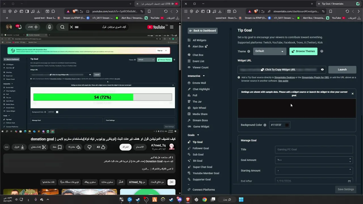Open Spin Wheel widget
This screenshot has height=204, width=363.
tap(197, 108)
